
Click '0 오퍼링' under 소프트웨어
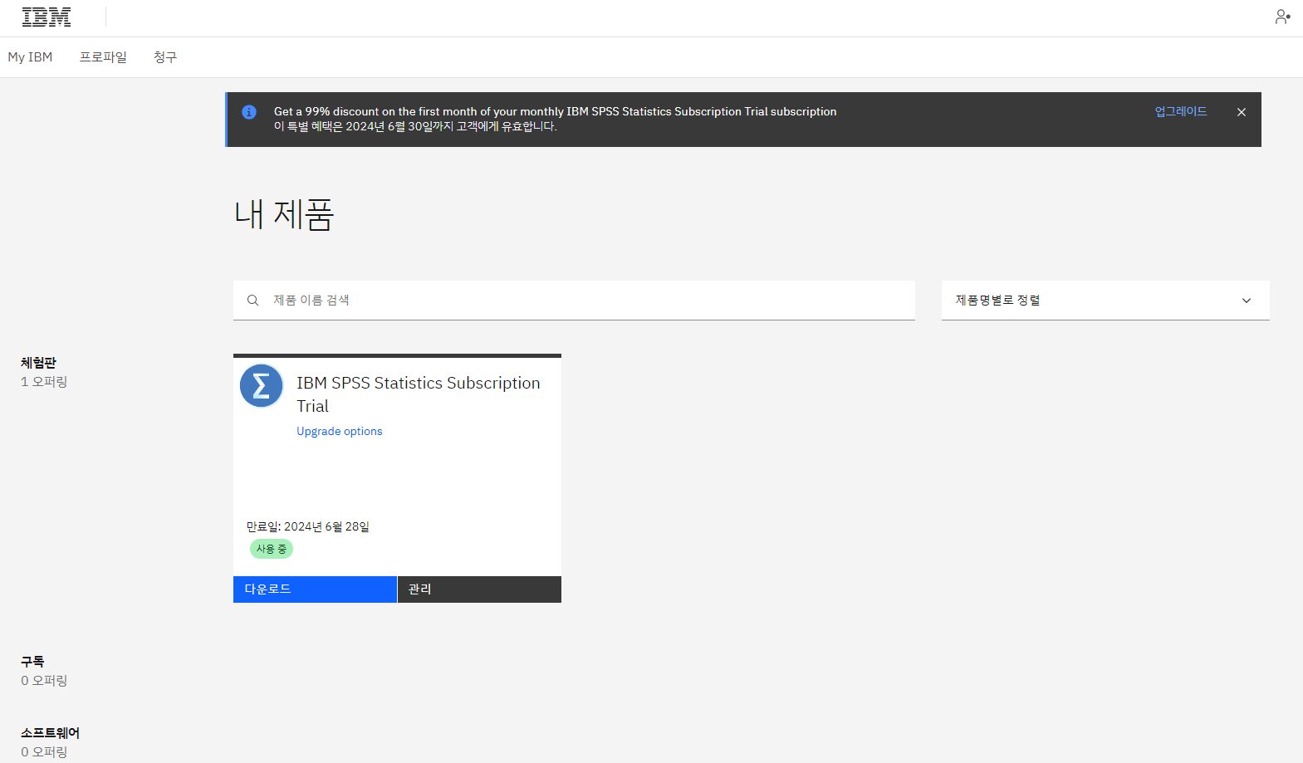[44, 752]
